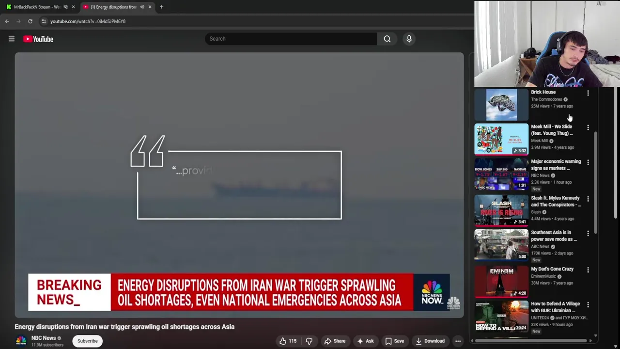This screenshot has width=620, height=349.
Task: Download the video
Action: (430, 341)
